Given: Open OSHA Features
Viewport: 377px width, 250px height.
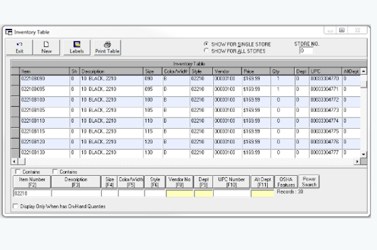Looking at the screenshot, I should coord(286,182).
